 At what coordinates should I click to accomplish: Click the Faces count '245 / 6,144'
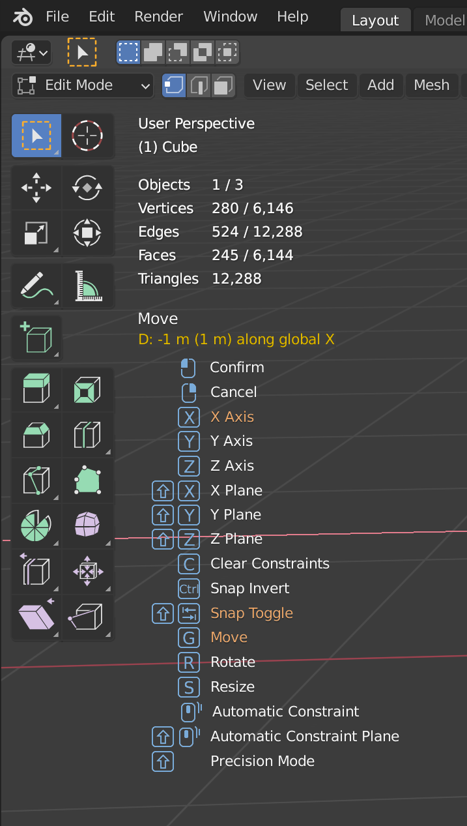(x=253, y=256)
